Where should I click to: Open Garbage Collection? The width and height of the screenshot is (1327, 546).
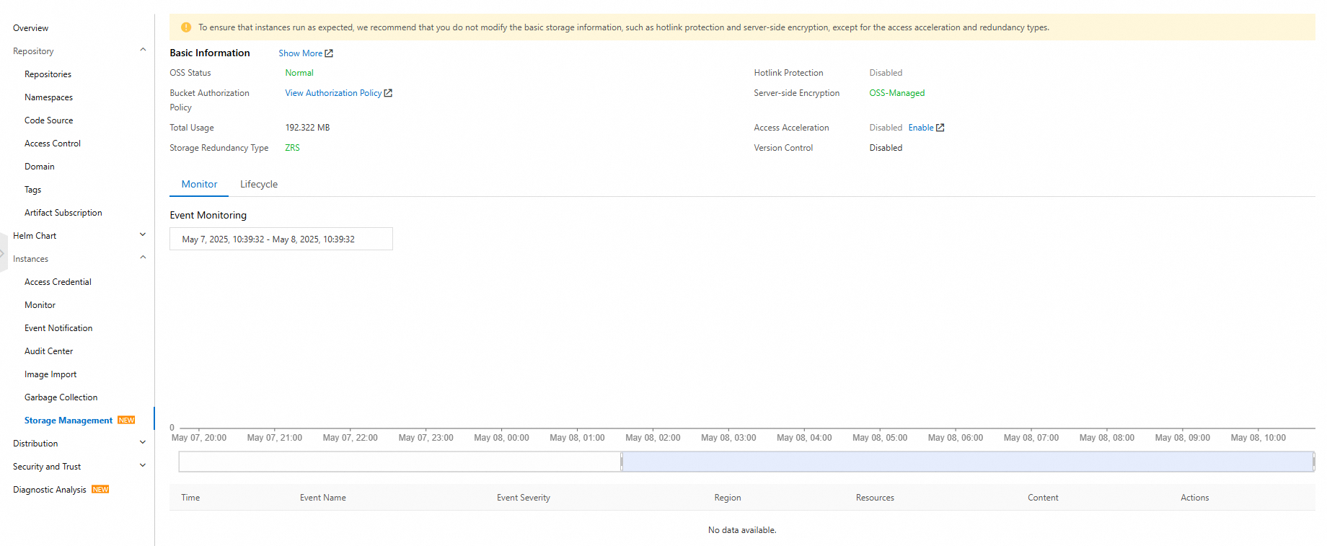pos(61,397)
